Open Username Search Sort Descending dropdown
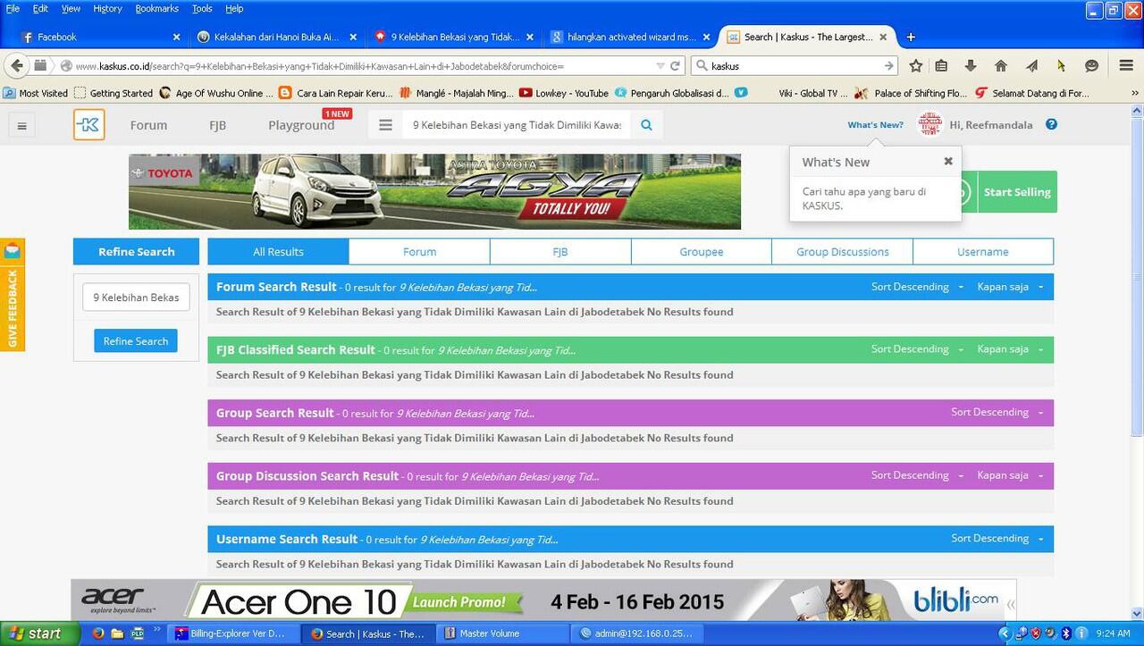The image size is (1144, 646). tap(997, 538)
